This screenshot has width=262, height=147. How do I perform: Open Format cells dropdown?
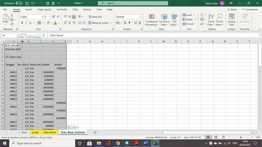189,24
